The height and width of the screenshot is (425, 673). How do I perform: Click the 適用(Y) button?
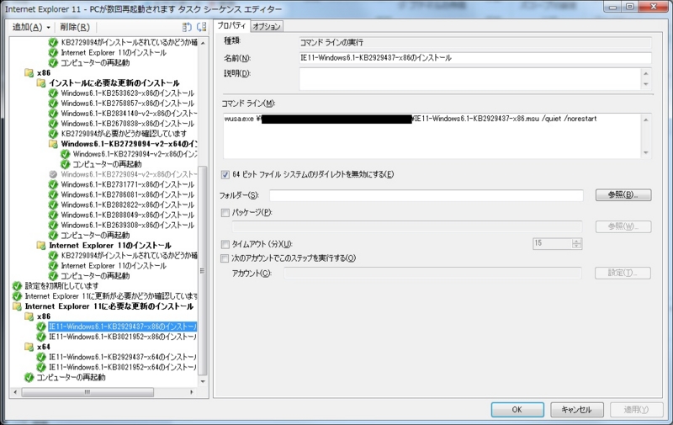click(x=637, y=410)
